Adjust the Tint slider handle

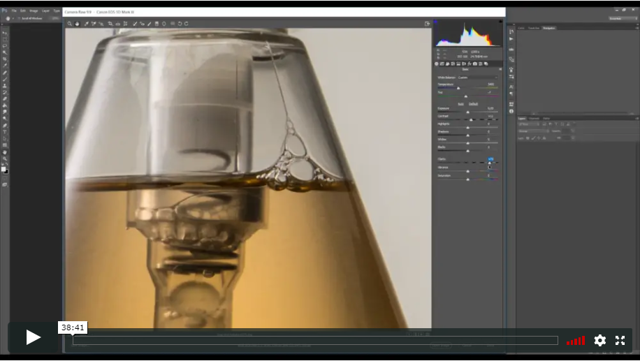click(466, 96)
